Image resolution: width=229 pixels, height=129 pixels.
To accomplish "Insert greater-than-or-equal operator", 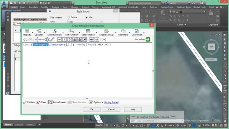I will tap(79, 39).
